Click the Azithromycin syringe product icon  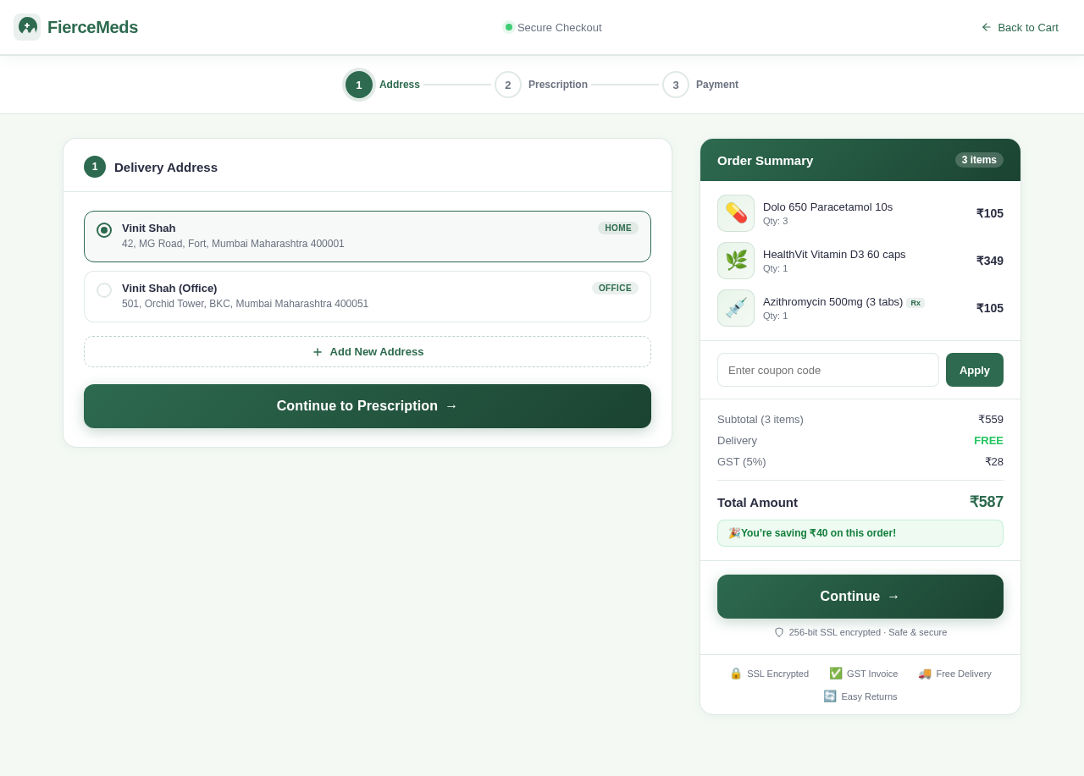pyautogui.click(x=735, y=307)
